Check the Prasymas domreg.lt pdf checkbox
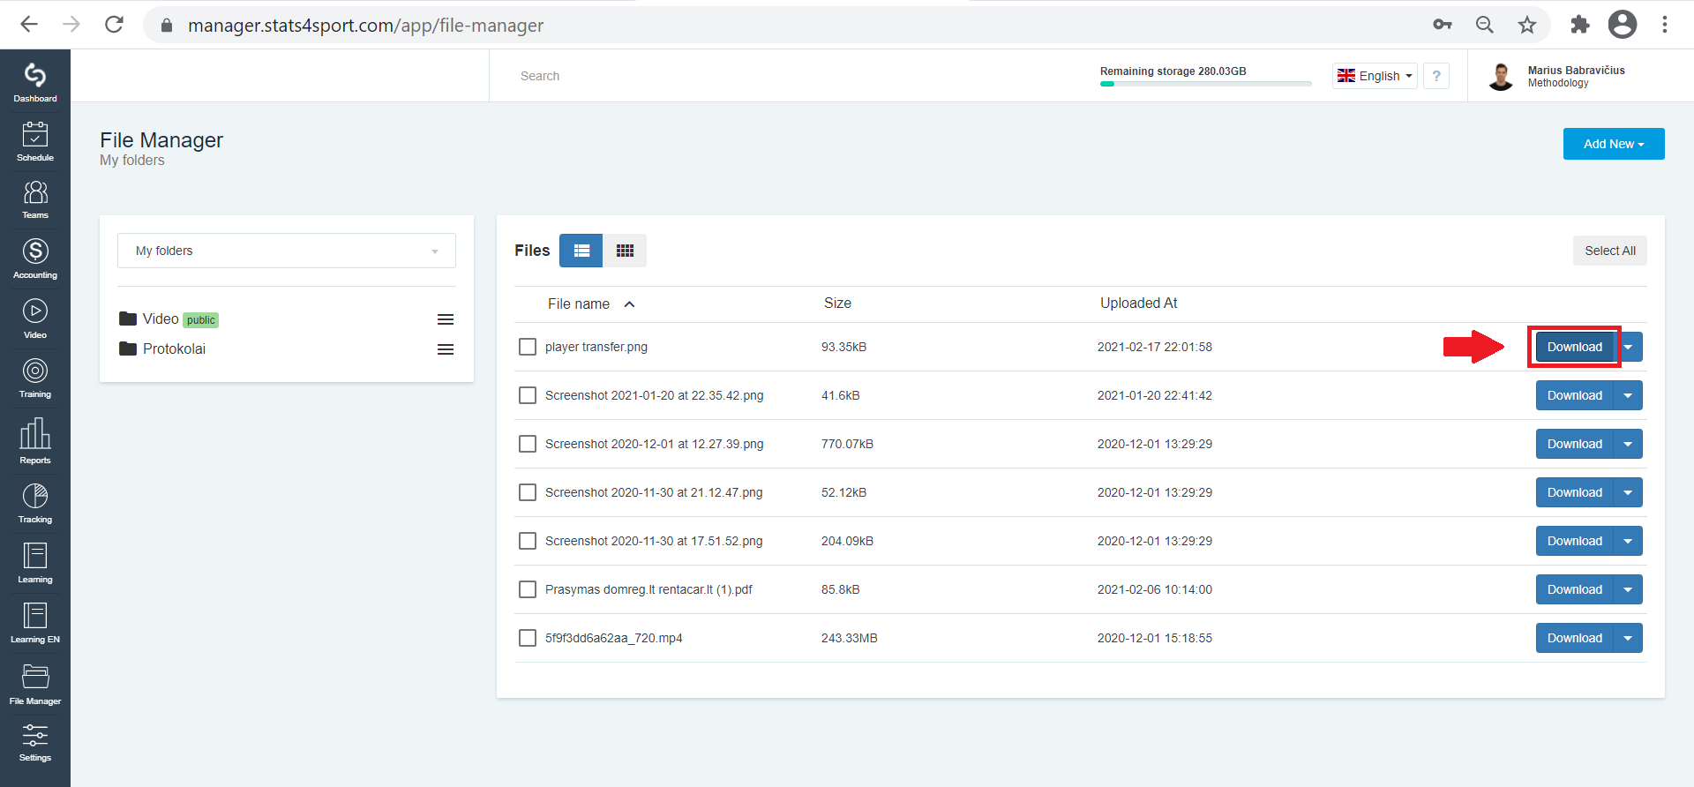This screenshot has height=787, width=1694. coord(528,589)
